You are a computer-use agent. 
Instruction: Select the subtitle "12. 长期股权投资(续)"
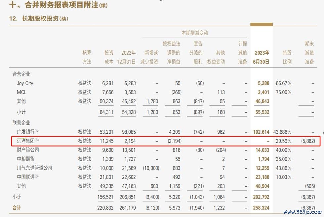coord(39,18)
